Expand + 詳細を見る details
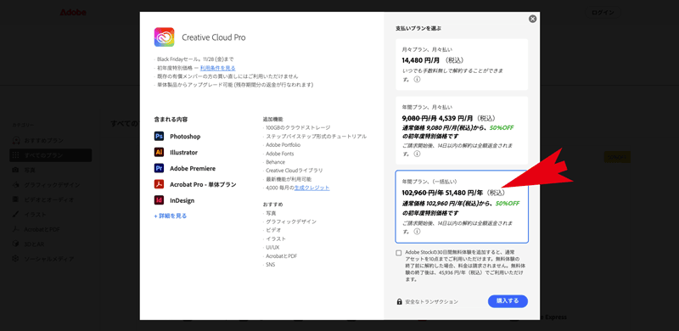The image size is (679, 331). click(x=171, y=216)
